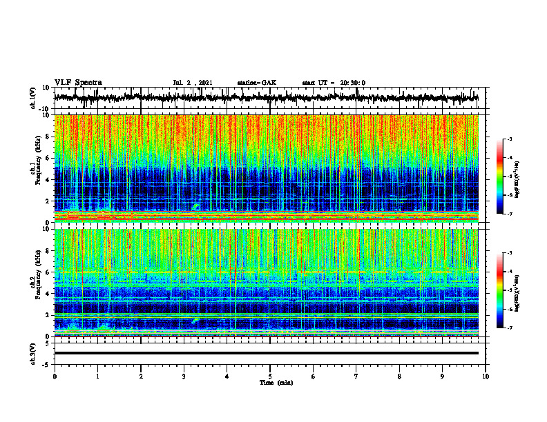547x422 pixels.
Task: Click the date label 'Jul 2, 2021'
Action: pos(193,83)
